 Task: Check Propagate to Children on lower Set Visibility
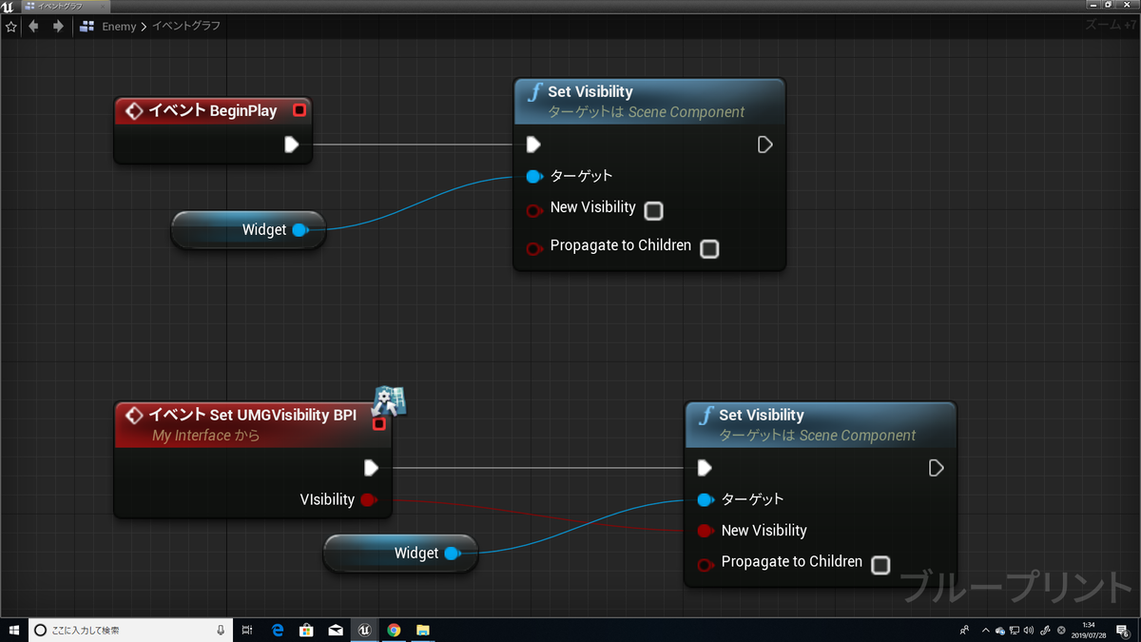pyautogui.click(x=880, y=565)
